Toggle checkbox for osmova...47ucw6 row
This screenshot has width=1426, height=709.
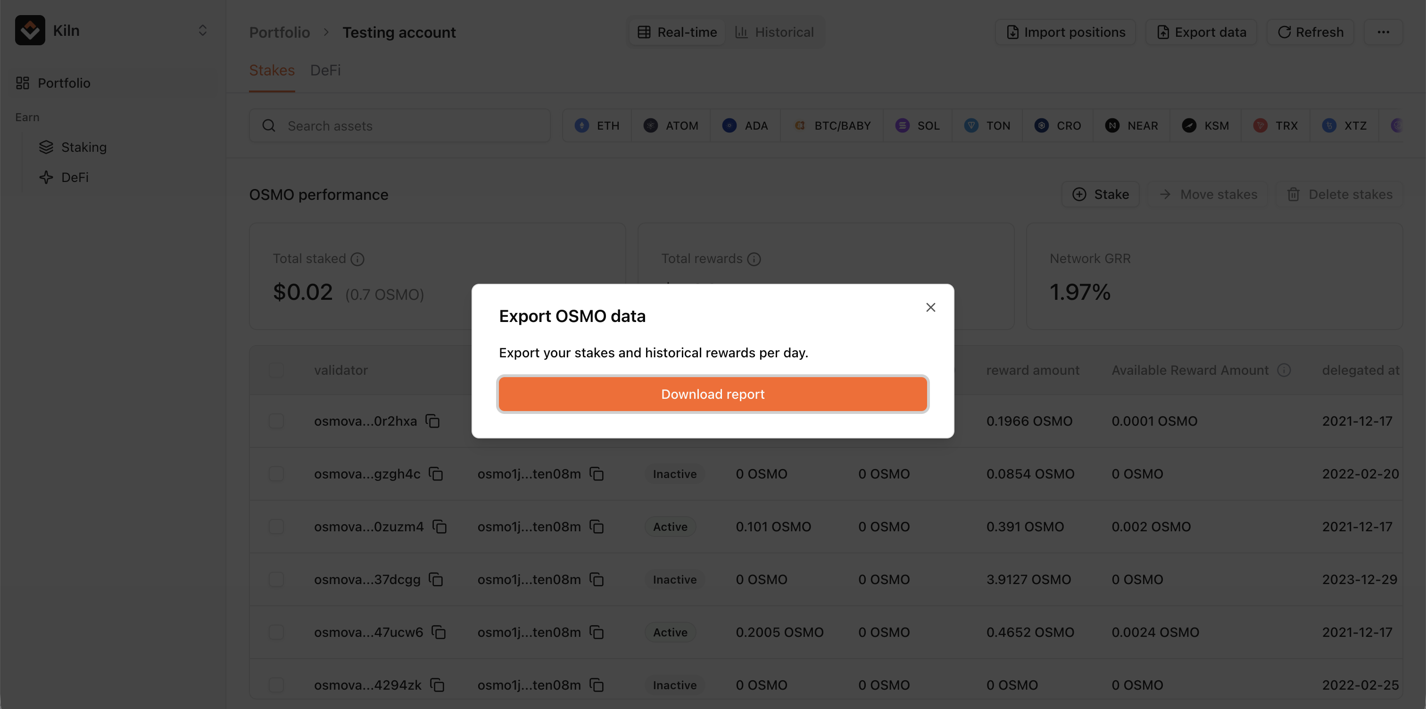pos(276,632)
